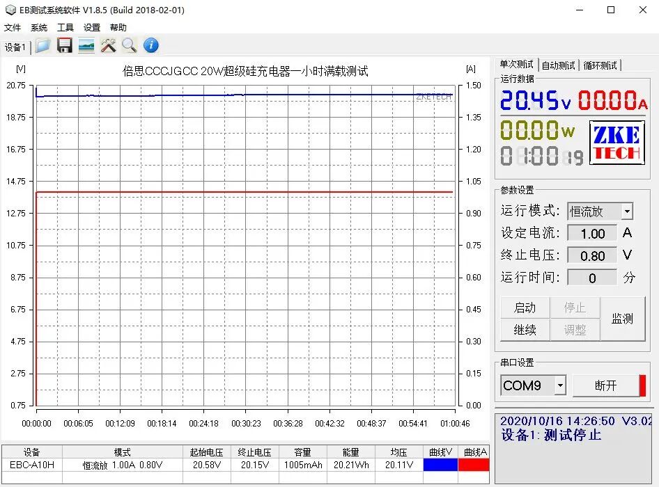
Task: Click the 00.00A current readout
Action: (x=613, y=100)
